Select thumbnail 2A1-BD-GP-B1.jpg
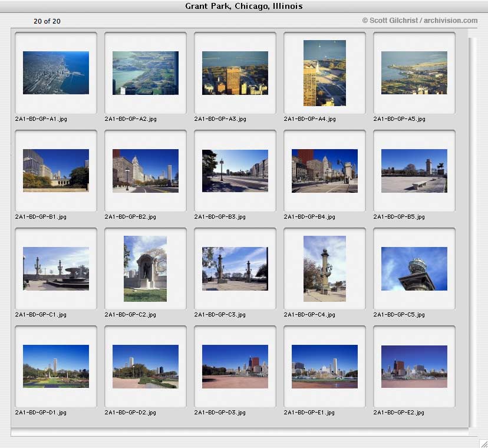The width and height of the screenshot is (488, 448). coord(56,170)
